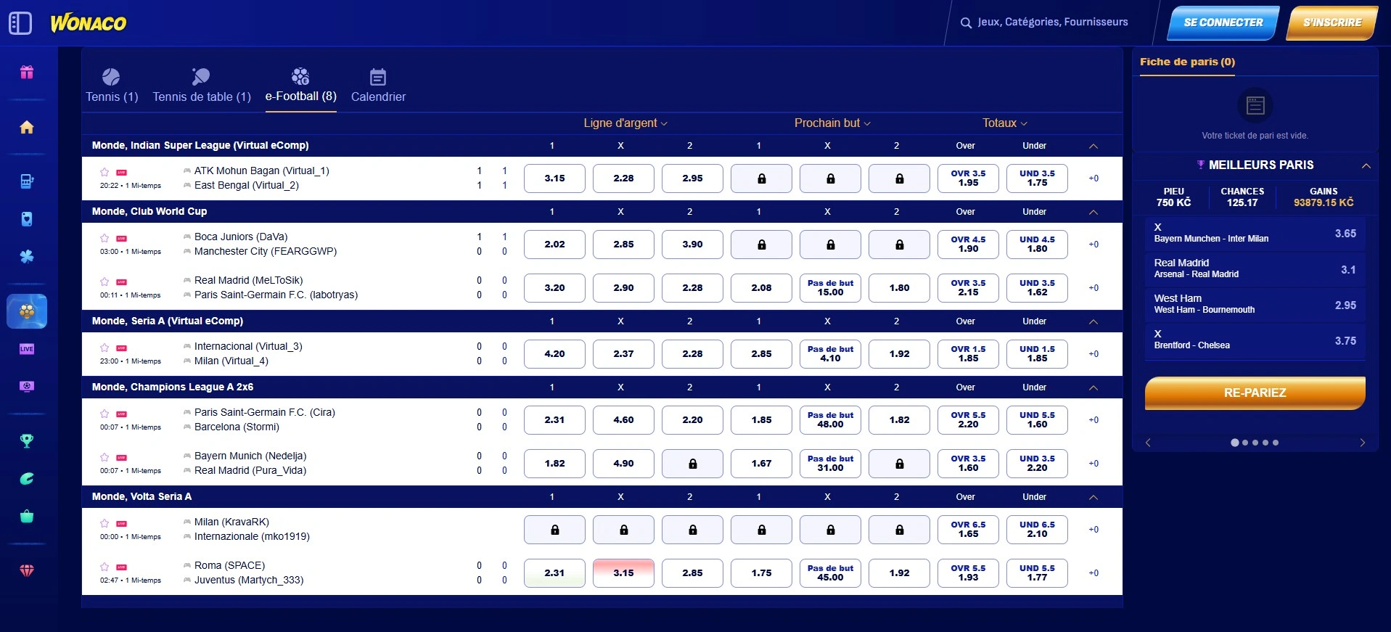Star the Roma vs Juventus match
Viewport: 1391px width, 632px height.
click(x=104, y=567)
